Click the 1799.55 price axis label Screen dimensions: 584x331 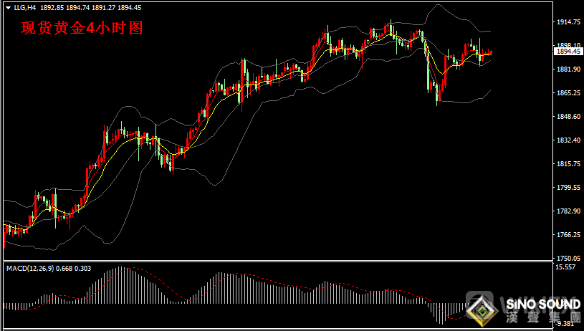pos(568,188)
